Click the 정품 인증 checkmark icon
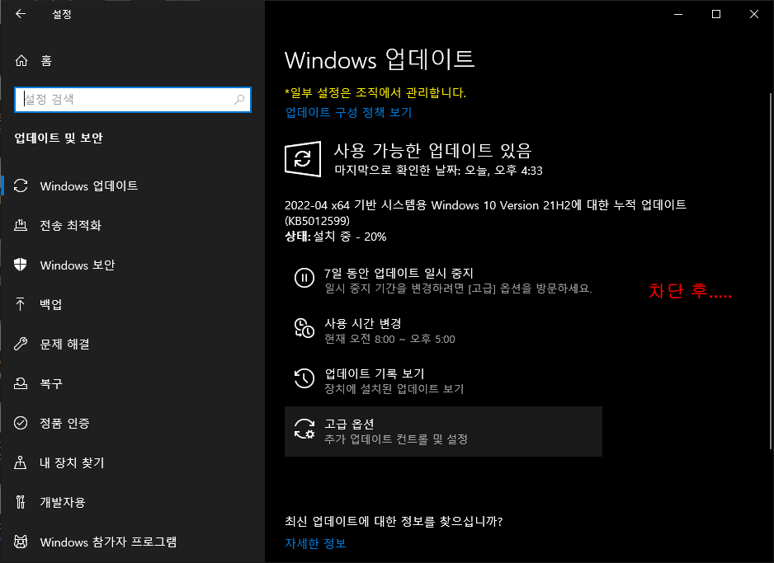Screen dimensions: 774x563 21,423
